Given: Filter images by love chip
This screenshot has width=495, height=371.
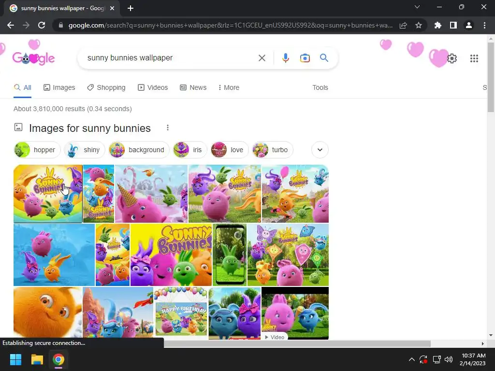Looking at the screenshot, I should pyautogui.click(x=229, y=150).
